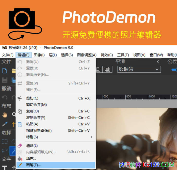
Task: Open the 文件(F) menu
Action: coord(8,55)
